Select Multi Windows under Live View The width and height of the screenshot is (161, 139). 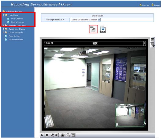pos(17,22)
